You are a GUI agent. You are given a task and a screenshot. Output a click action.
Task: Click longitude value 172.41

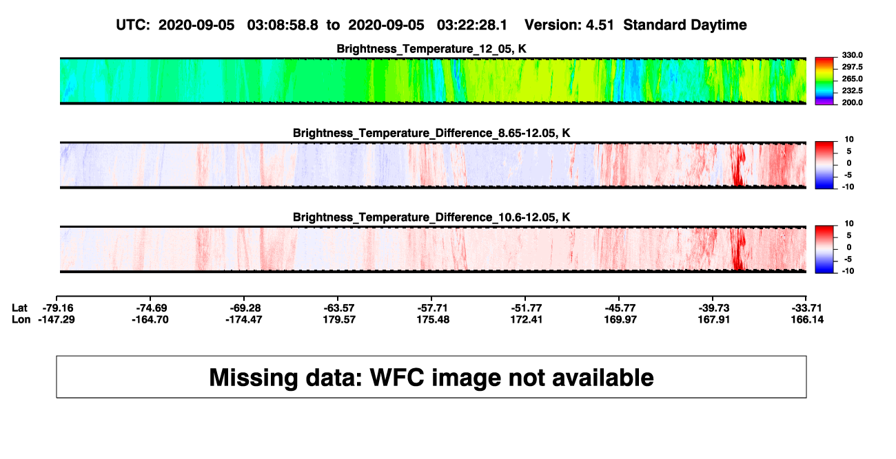[527, 319]
